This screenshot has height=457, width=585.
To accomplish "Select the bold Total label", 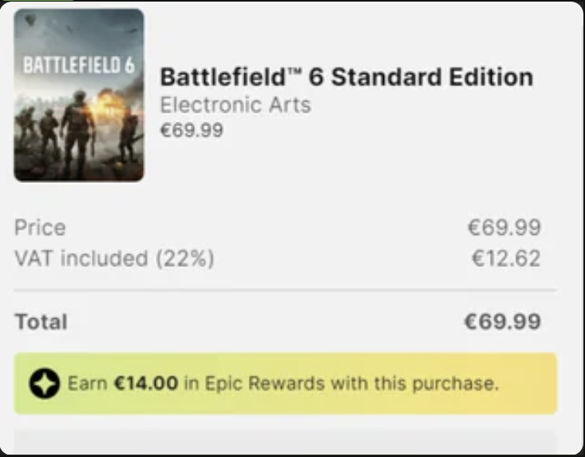I will pyautogui.click(x=41, y=322).
